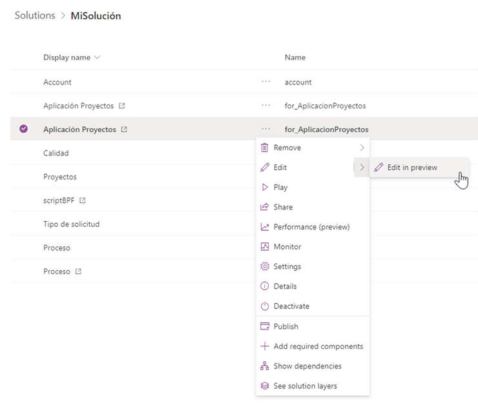
Task: Open unselected Aplicación Proyectos display name
Action: (78, 106)
